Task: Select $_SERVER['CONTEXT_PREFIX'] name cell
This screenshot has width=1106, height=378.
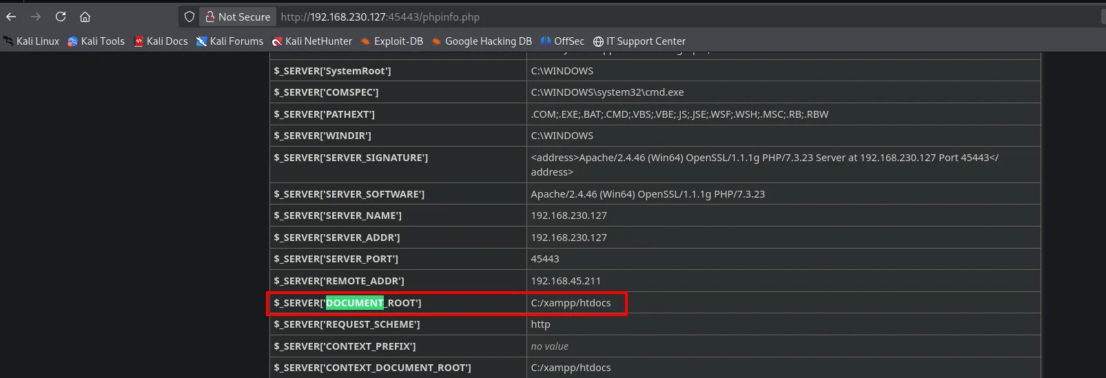Action: 398,346
